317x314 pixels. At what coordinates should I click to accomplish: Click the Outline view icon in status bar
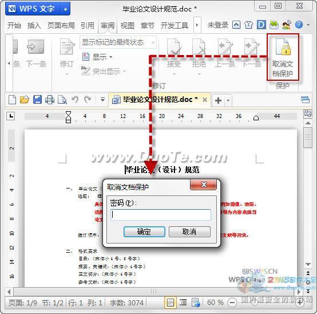click(x=183, y=303)
